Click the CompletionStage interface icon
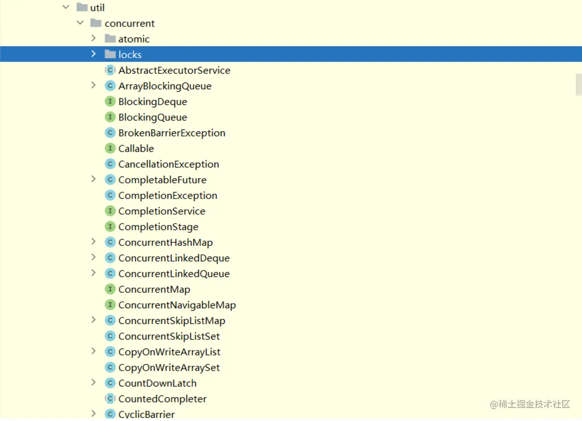This screenshot has height=421, width=582. (110, 226)
